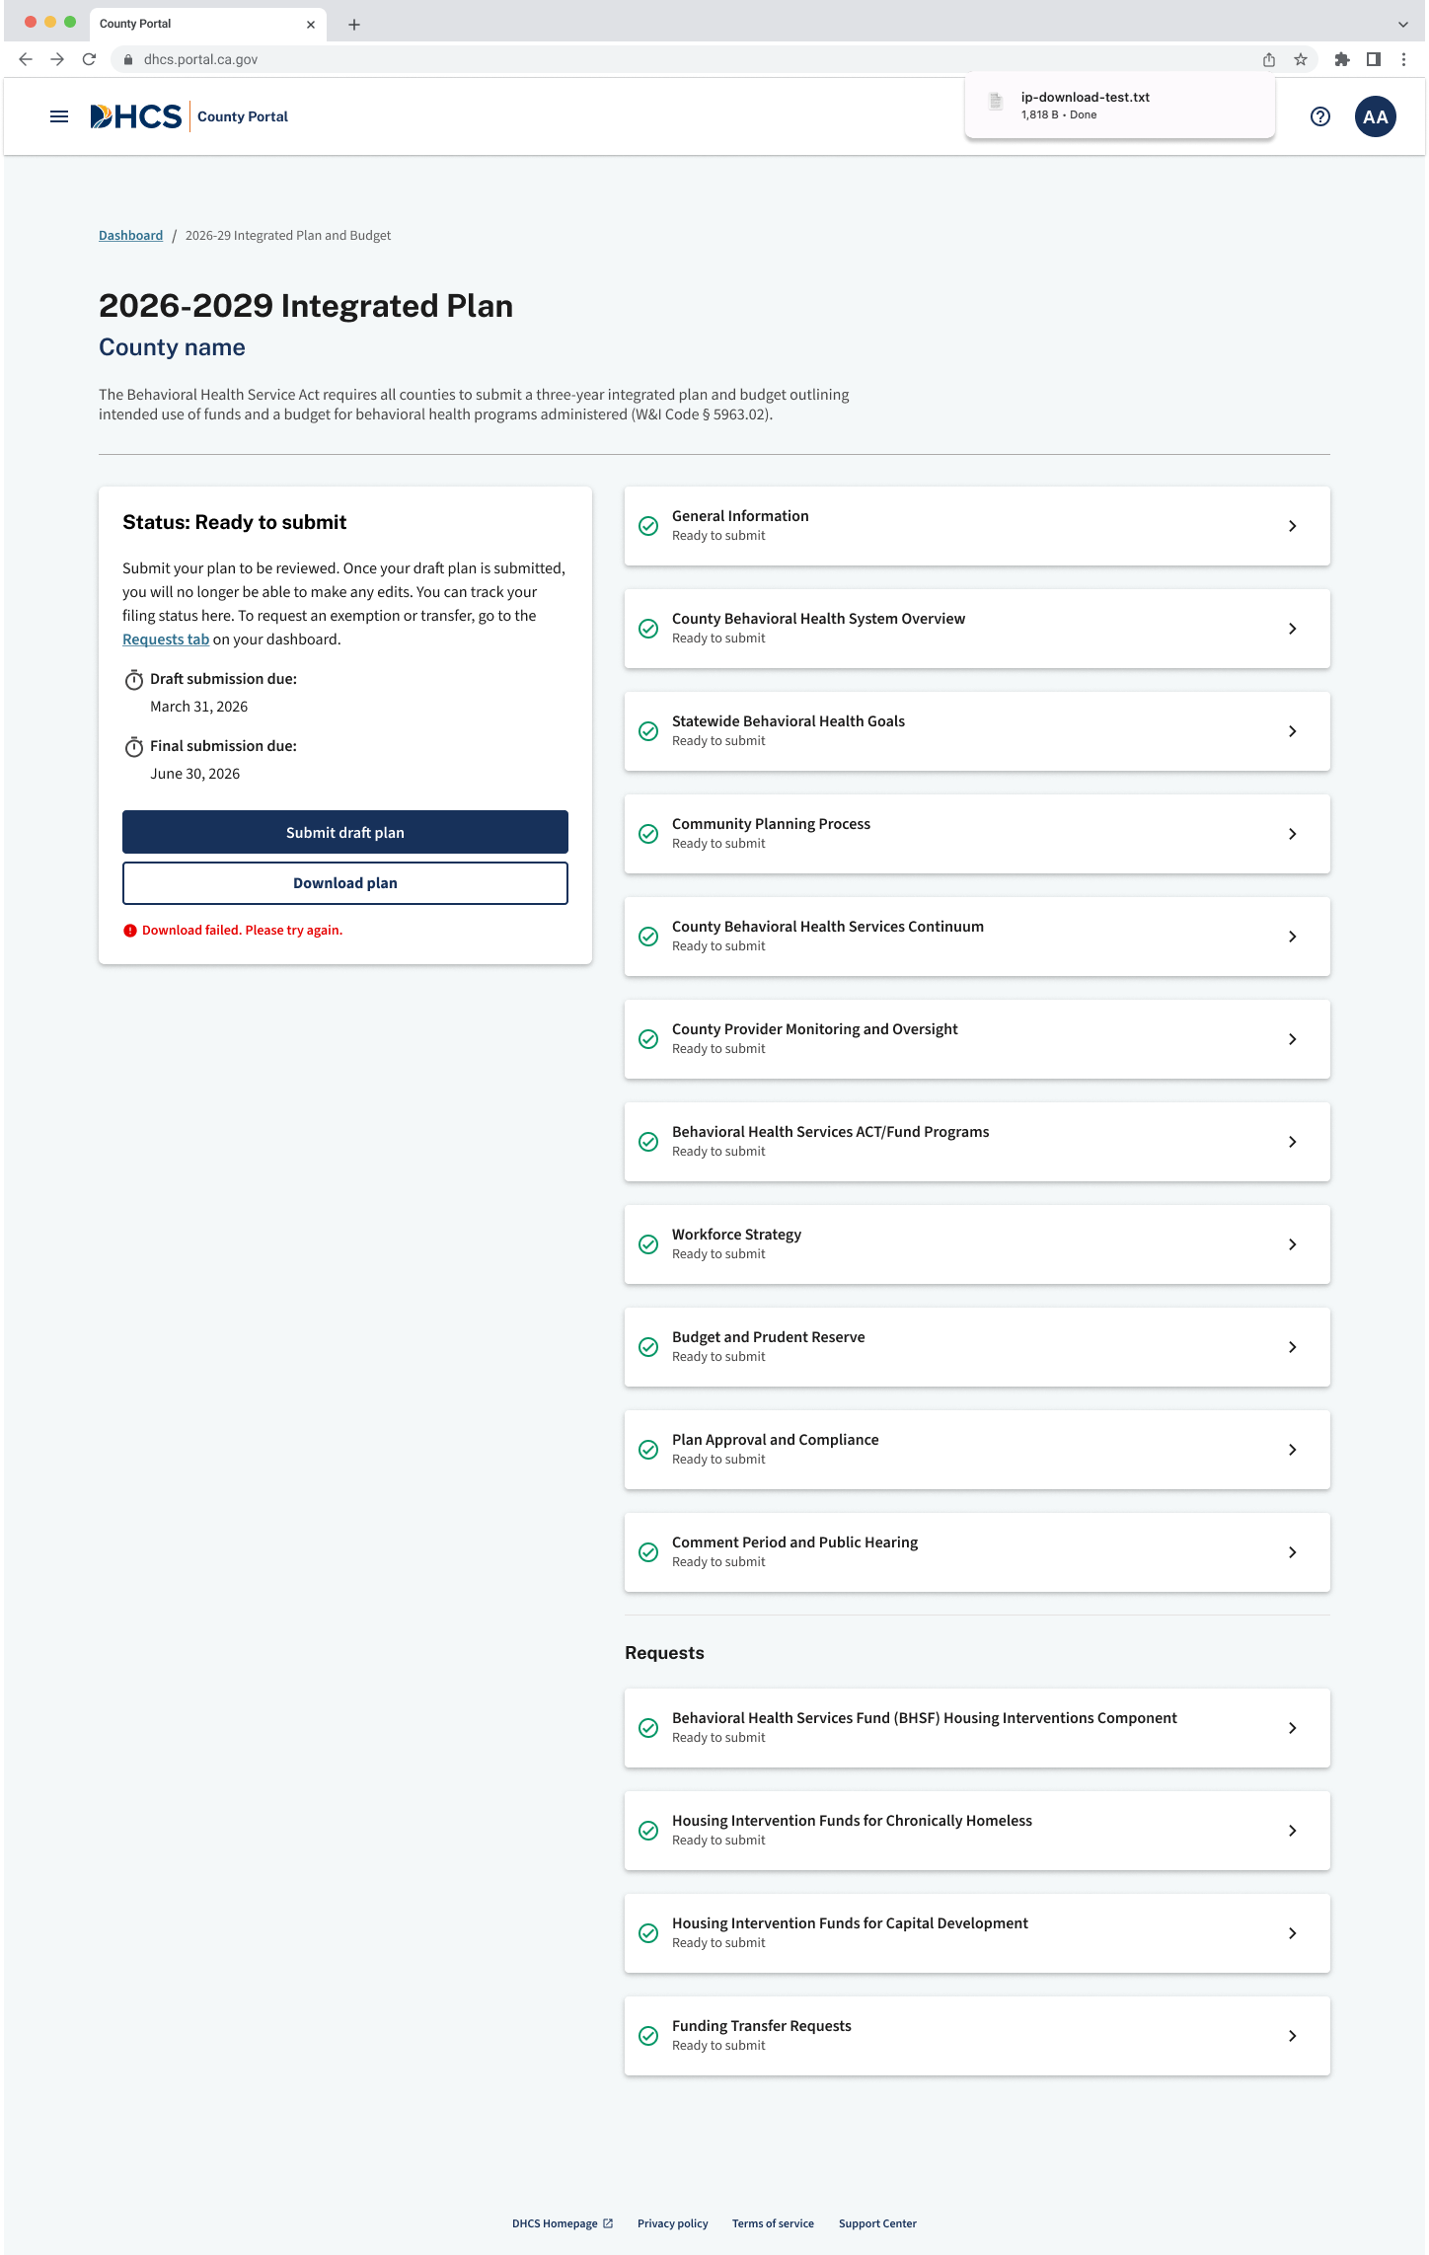Click the site lock icon in address bar
This screenshot has height=2255, width=1429.
(x=128, y=59)
